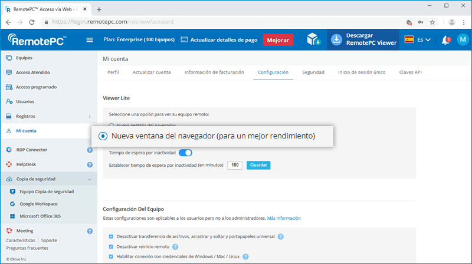The image size is (472, 264).
Task: Select Nueva ventana del navegador radio option
Action: coord(103,136)
